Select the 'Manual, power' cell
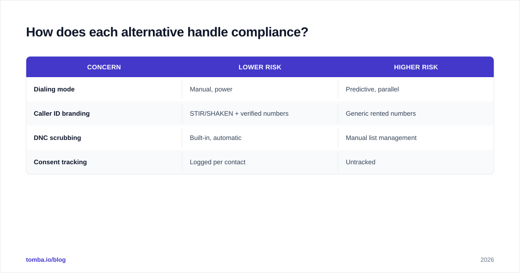520x273 pixels. coord(260,89)
